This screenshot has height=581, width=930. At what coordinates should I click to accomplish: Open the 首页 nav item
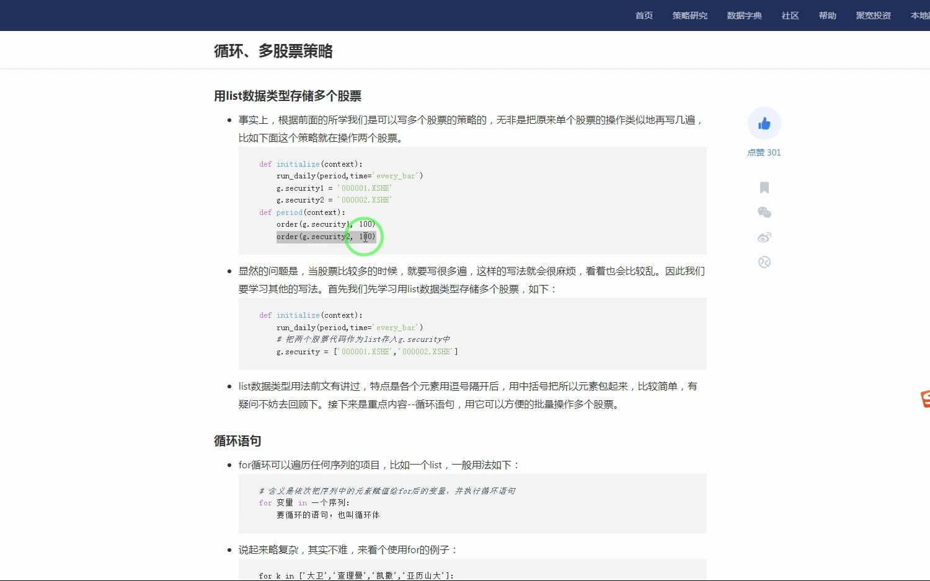coord(644,15)
